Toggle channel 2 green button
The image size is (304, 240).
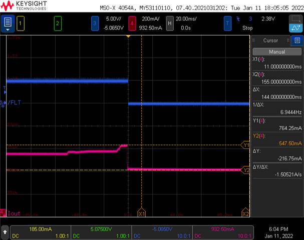[x=58, y=23]
